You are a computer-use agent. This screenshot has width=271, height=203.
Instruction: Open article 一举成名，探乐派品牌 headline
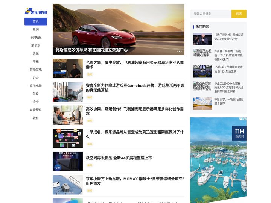pos(135,135)
